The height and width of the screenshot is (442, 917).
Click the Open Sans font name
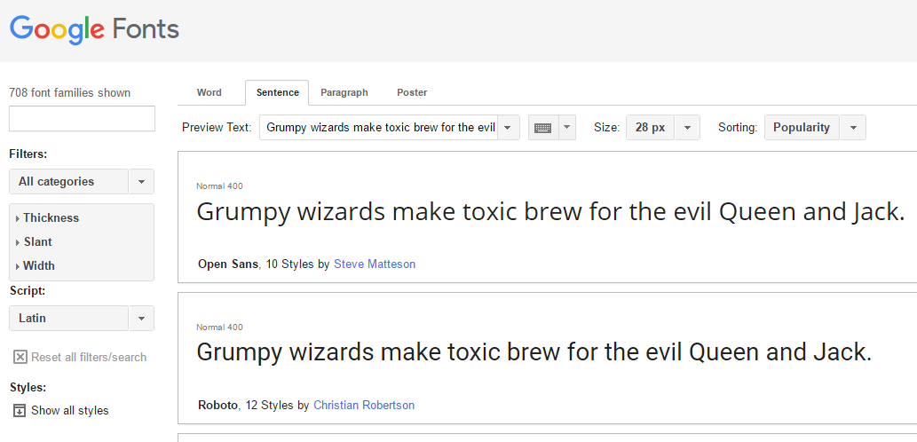point(228,264)
